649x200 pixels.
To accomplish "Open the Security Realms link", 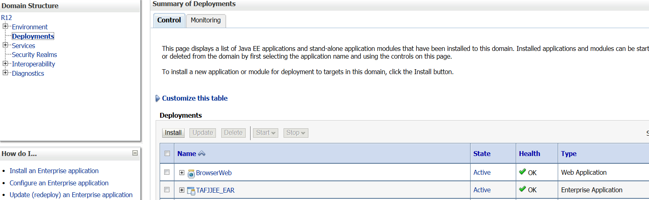I will point(34,55).
